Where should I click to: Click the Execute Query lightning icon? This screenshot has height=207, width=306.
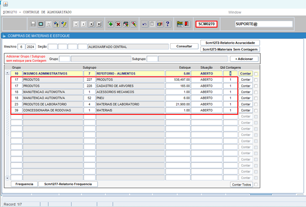64,24
